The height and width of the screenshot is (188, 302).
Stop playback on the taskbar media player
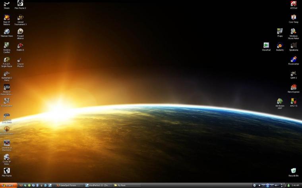coord(259,185)
